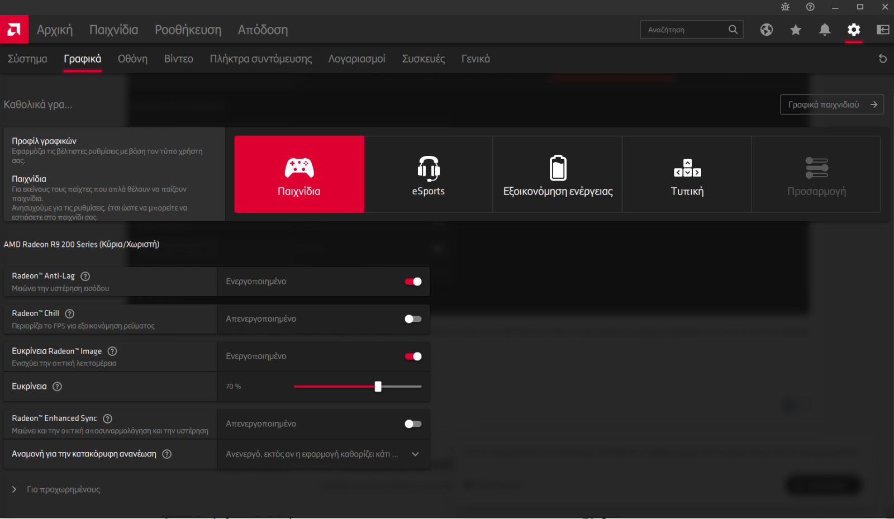Switch to the Οθόνη settings tab
Viewport: 894px width, 519px height.
click(132, 59)
